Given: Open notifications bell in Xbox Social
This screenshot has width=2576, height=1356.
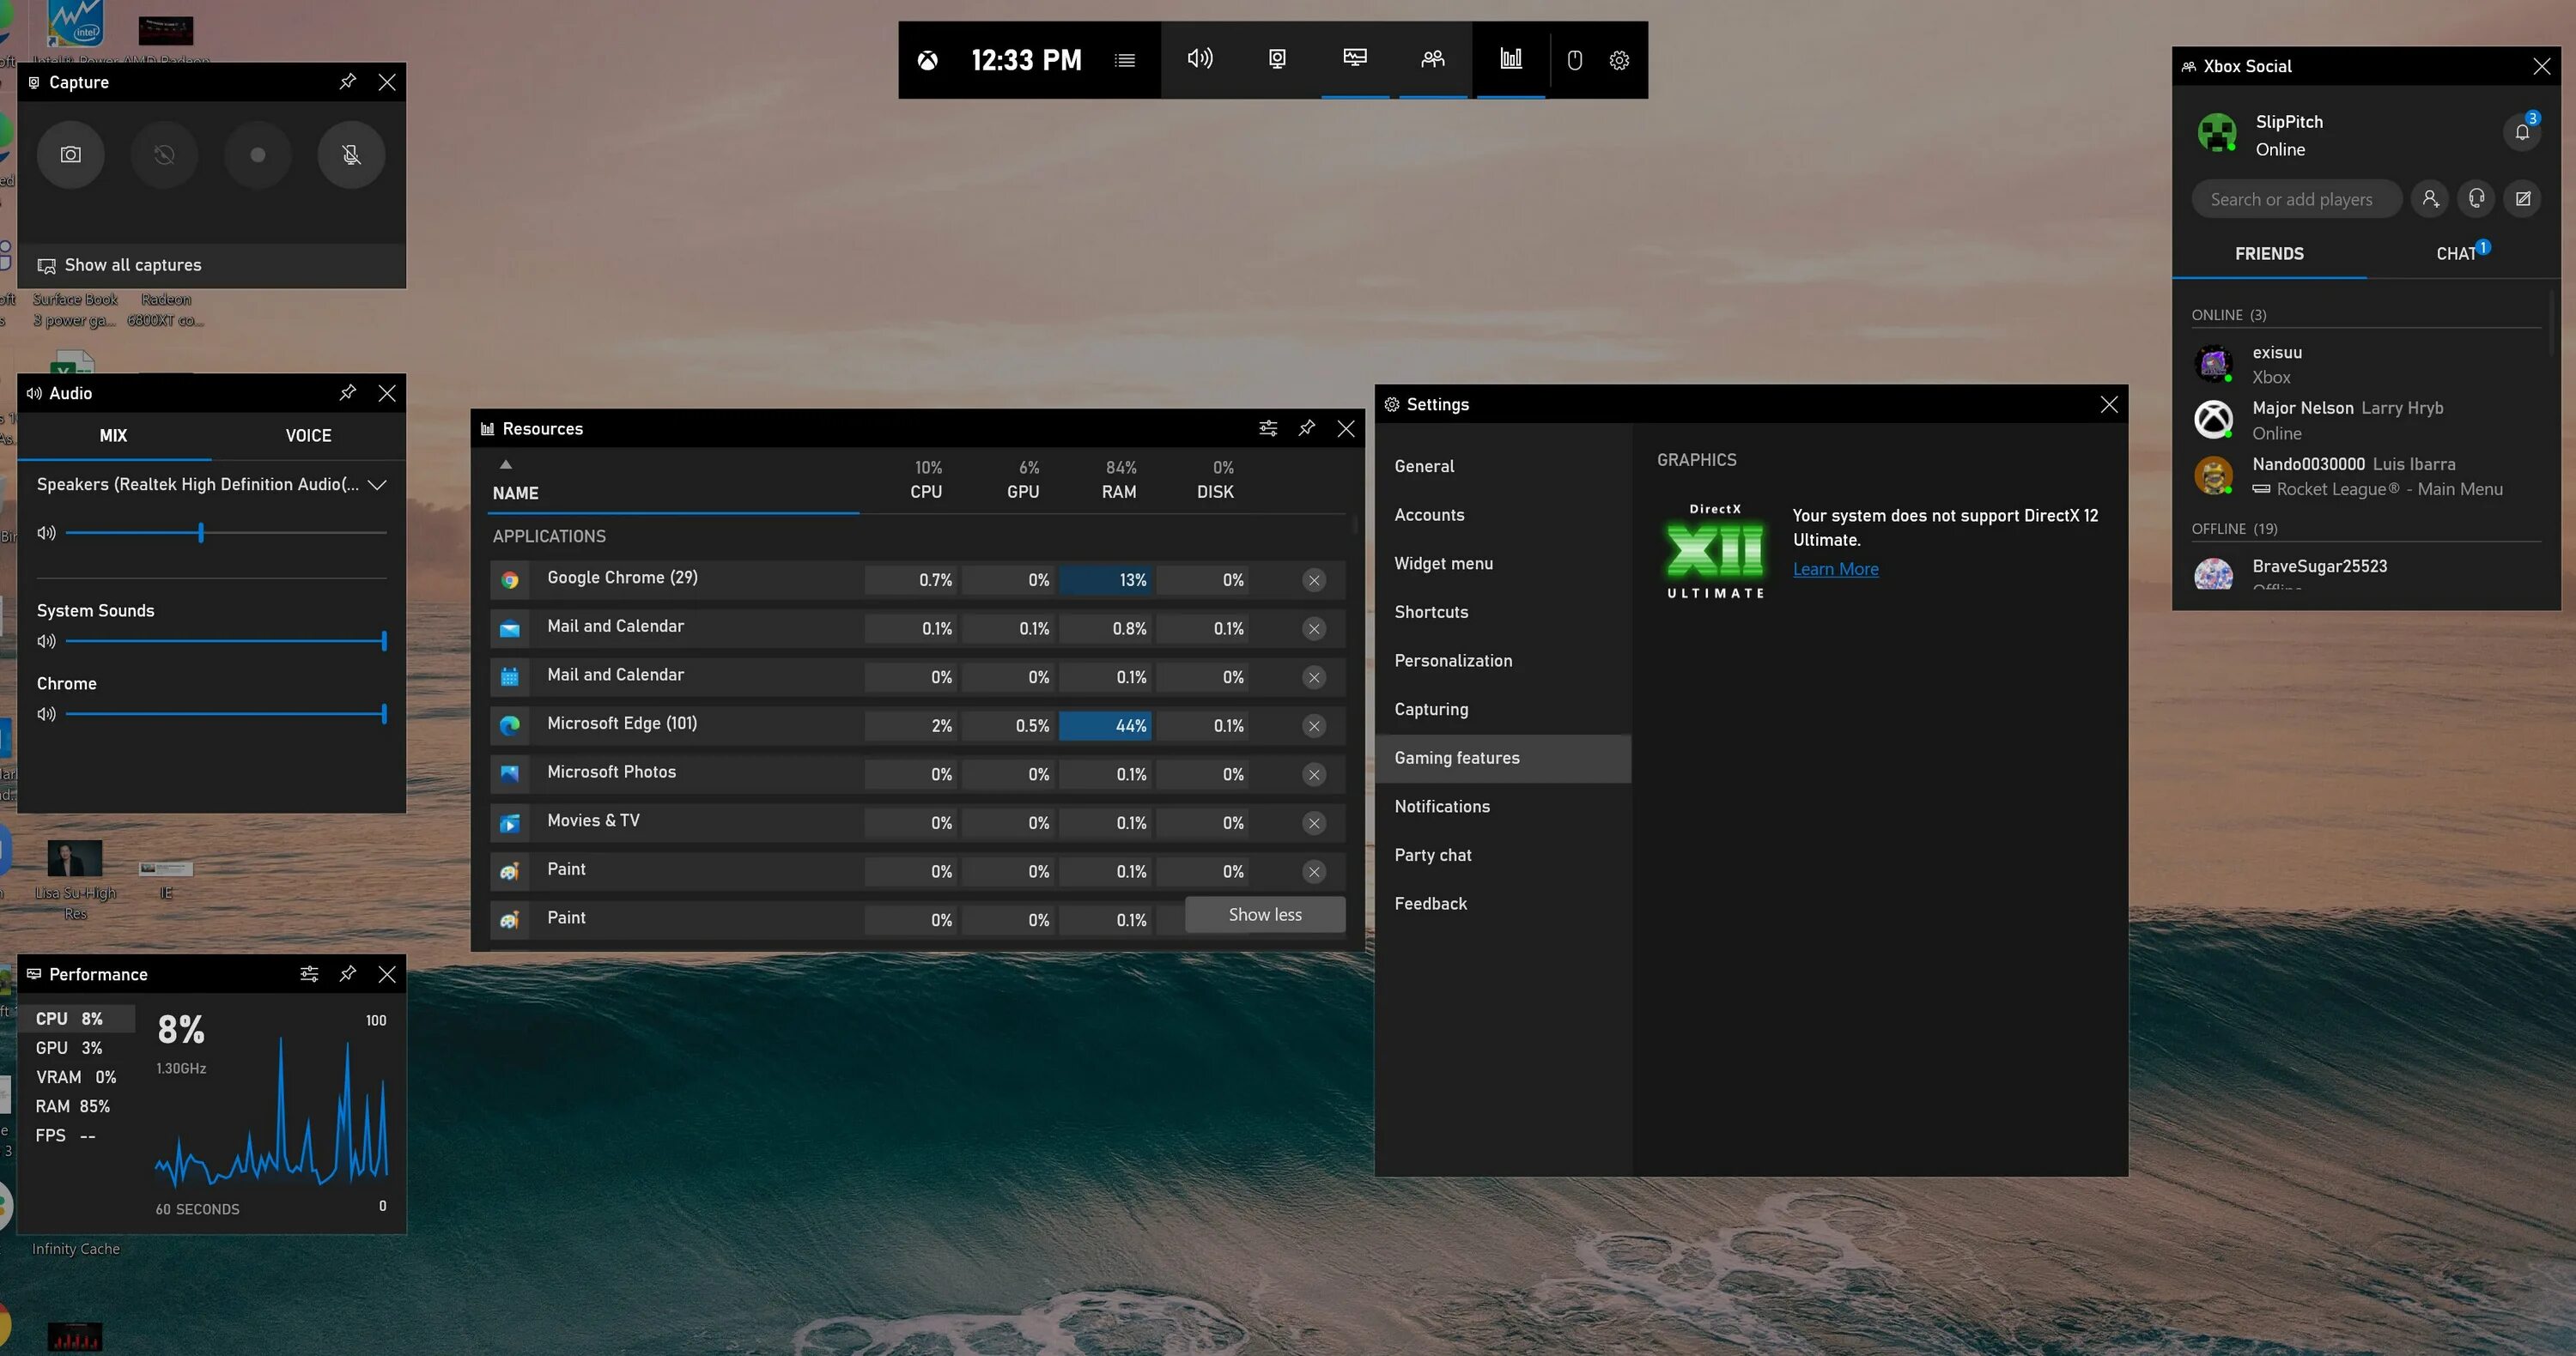Looking at the screenshot, I should (2521, 133).
